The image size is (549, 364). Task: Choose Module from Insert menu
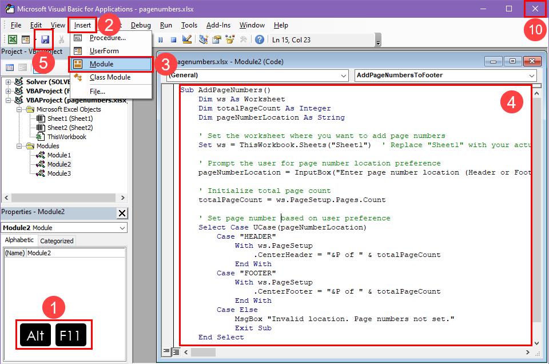[111, 64]
